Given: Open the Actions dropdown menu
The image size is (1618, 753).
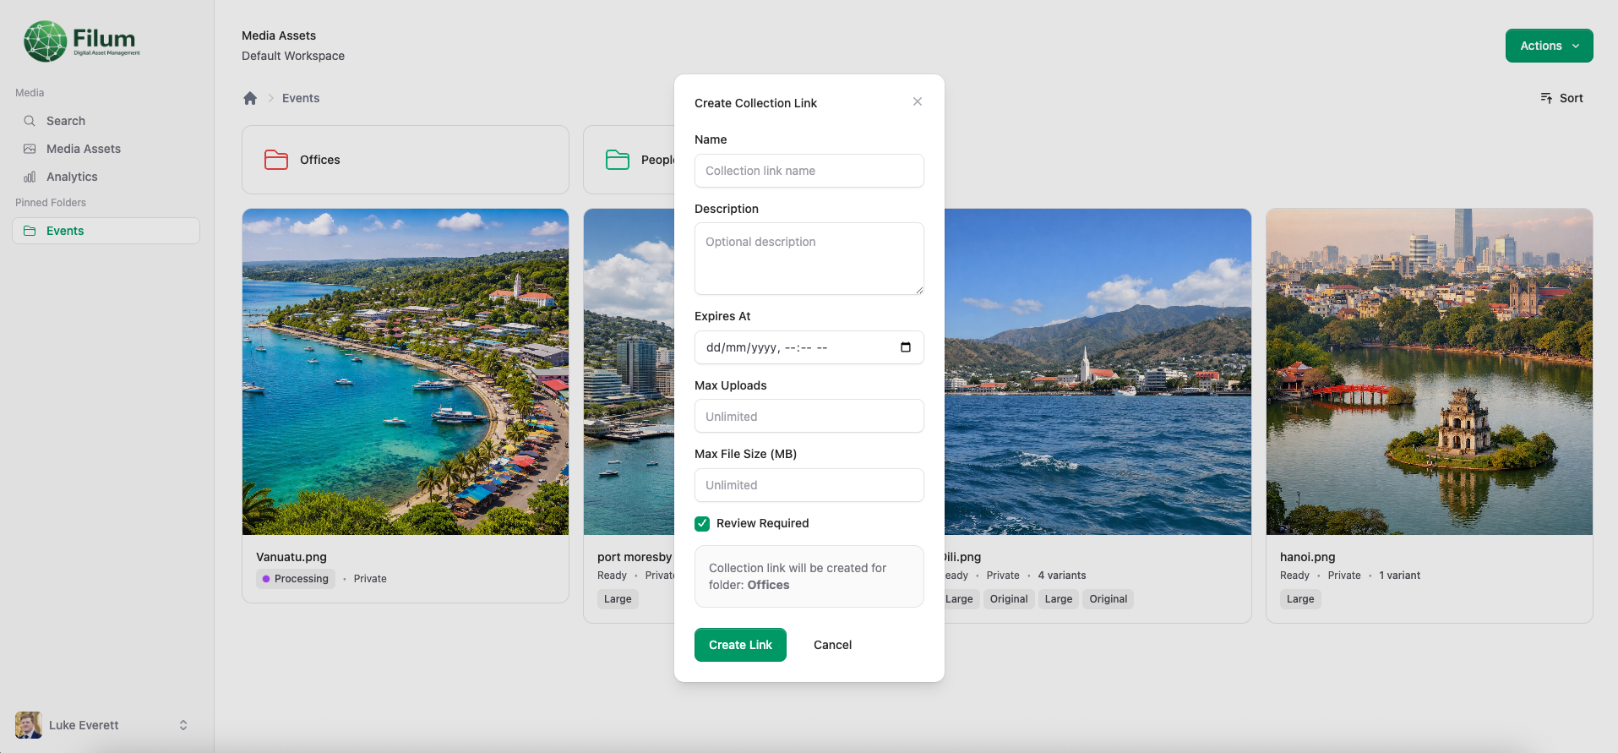Looking at the screenshot, I should (1549, 46).
